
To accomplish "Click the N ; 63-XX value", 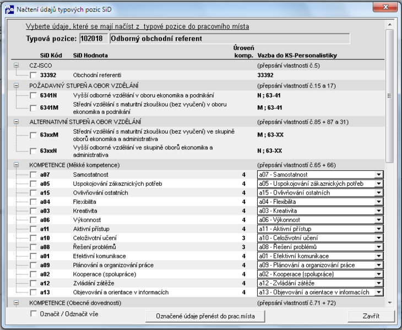I will pyautogui.click(x=269, y=151).
